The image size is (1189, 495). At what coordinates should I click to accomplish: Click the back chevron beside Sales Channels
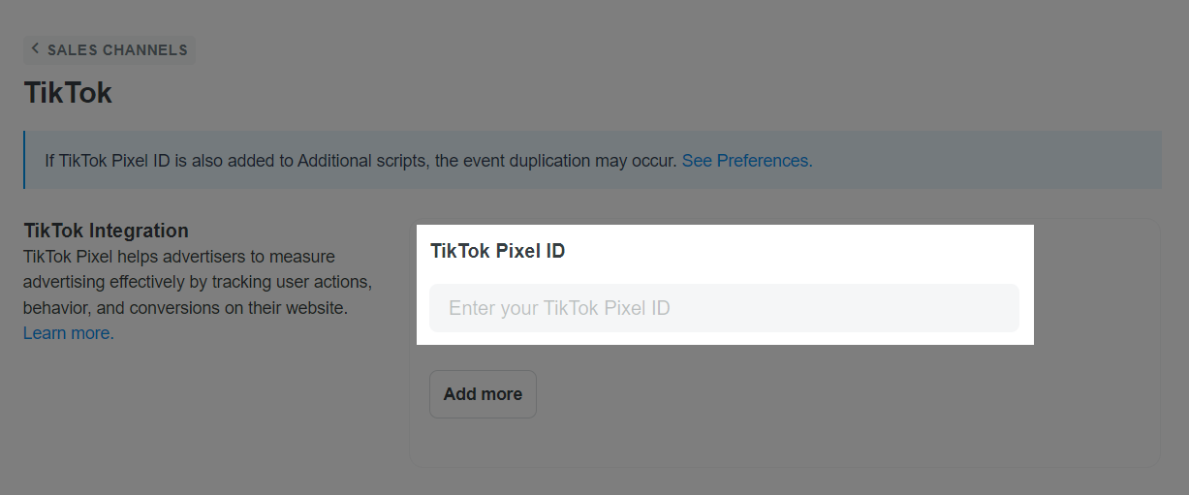pyautogui.click(x=36, y=49)
